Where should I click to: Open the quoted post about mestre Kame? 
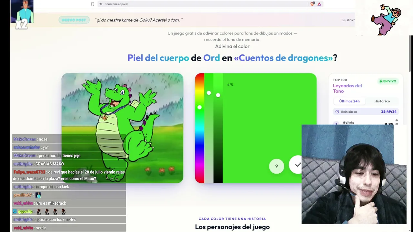tap(139, 20)
